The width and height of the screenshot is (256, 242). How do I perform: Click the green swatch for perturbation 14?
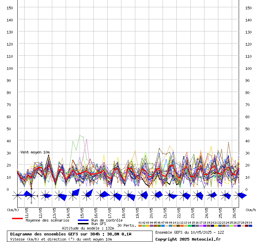[189, 226]
